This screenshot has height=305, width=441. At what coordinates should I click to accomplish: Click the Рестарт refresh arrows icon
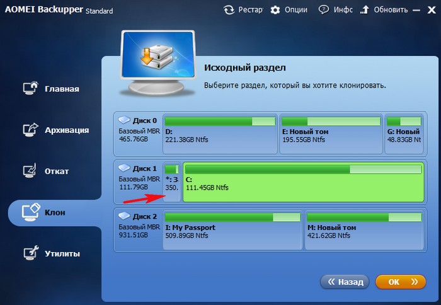pyautogui.click(x=229, y=10)
